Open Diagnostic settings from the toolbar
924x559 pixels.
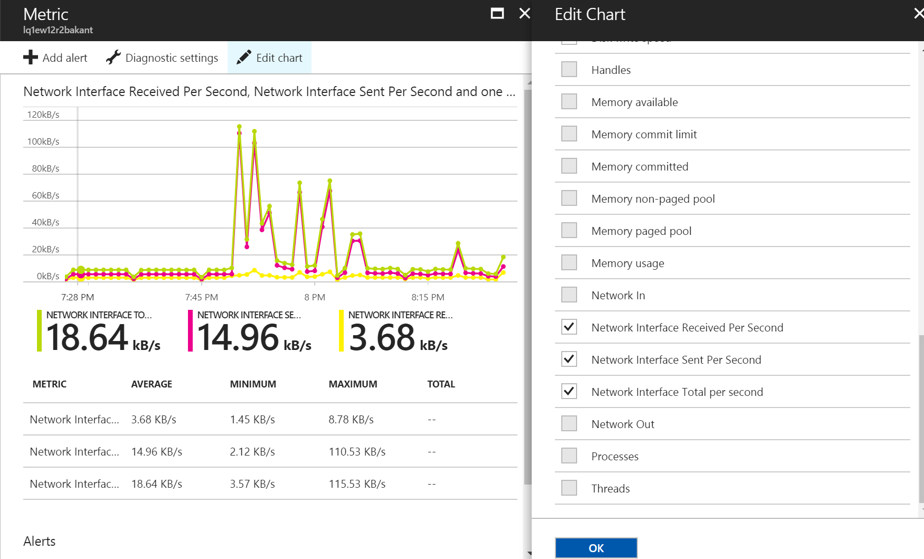171,58
